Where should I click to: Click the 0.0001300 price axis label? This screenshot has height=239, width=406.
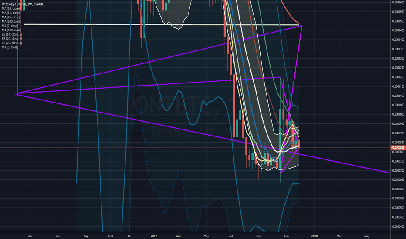click(398, 58)
